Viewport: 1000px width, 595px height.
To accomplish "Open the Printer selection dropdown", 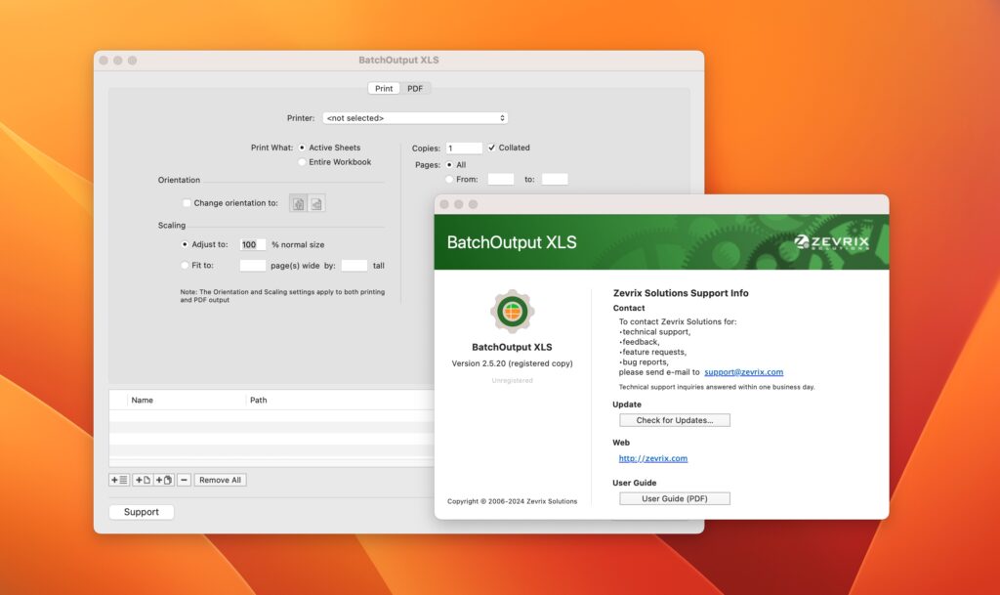I will pyautogui.click(x=414, y=117).
